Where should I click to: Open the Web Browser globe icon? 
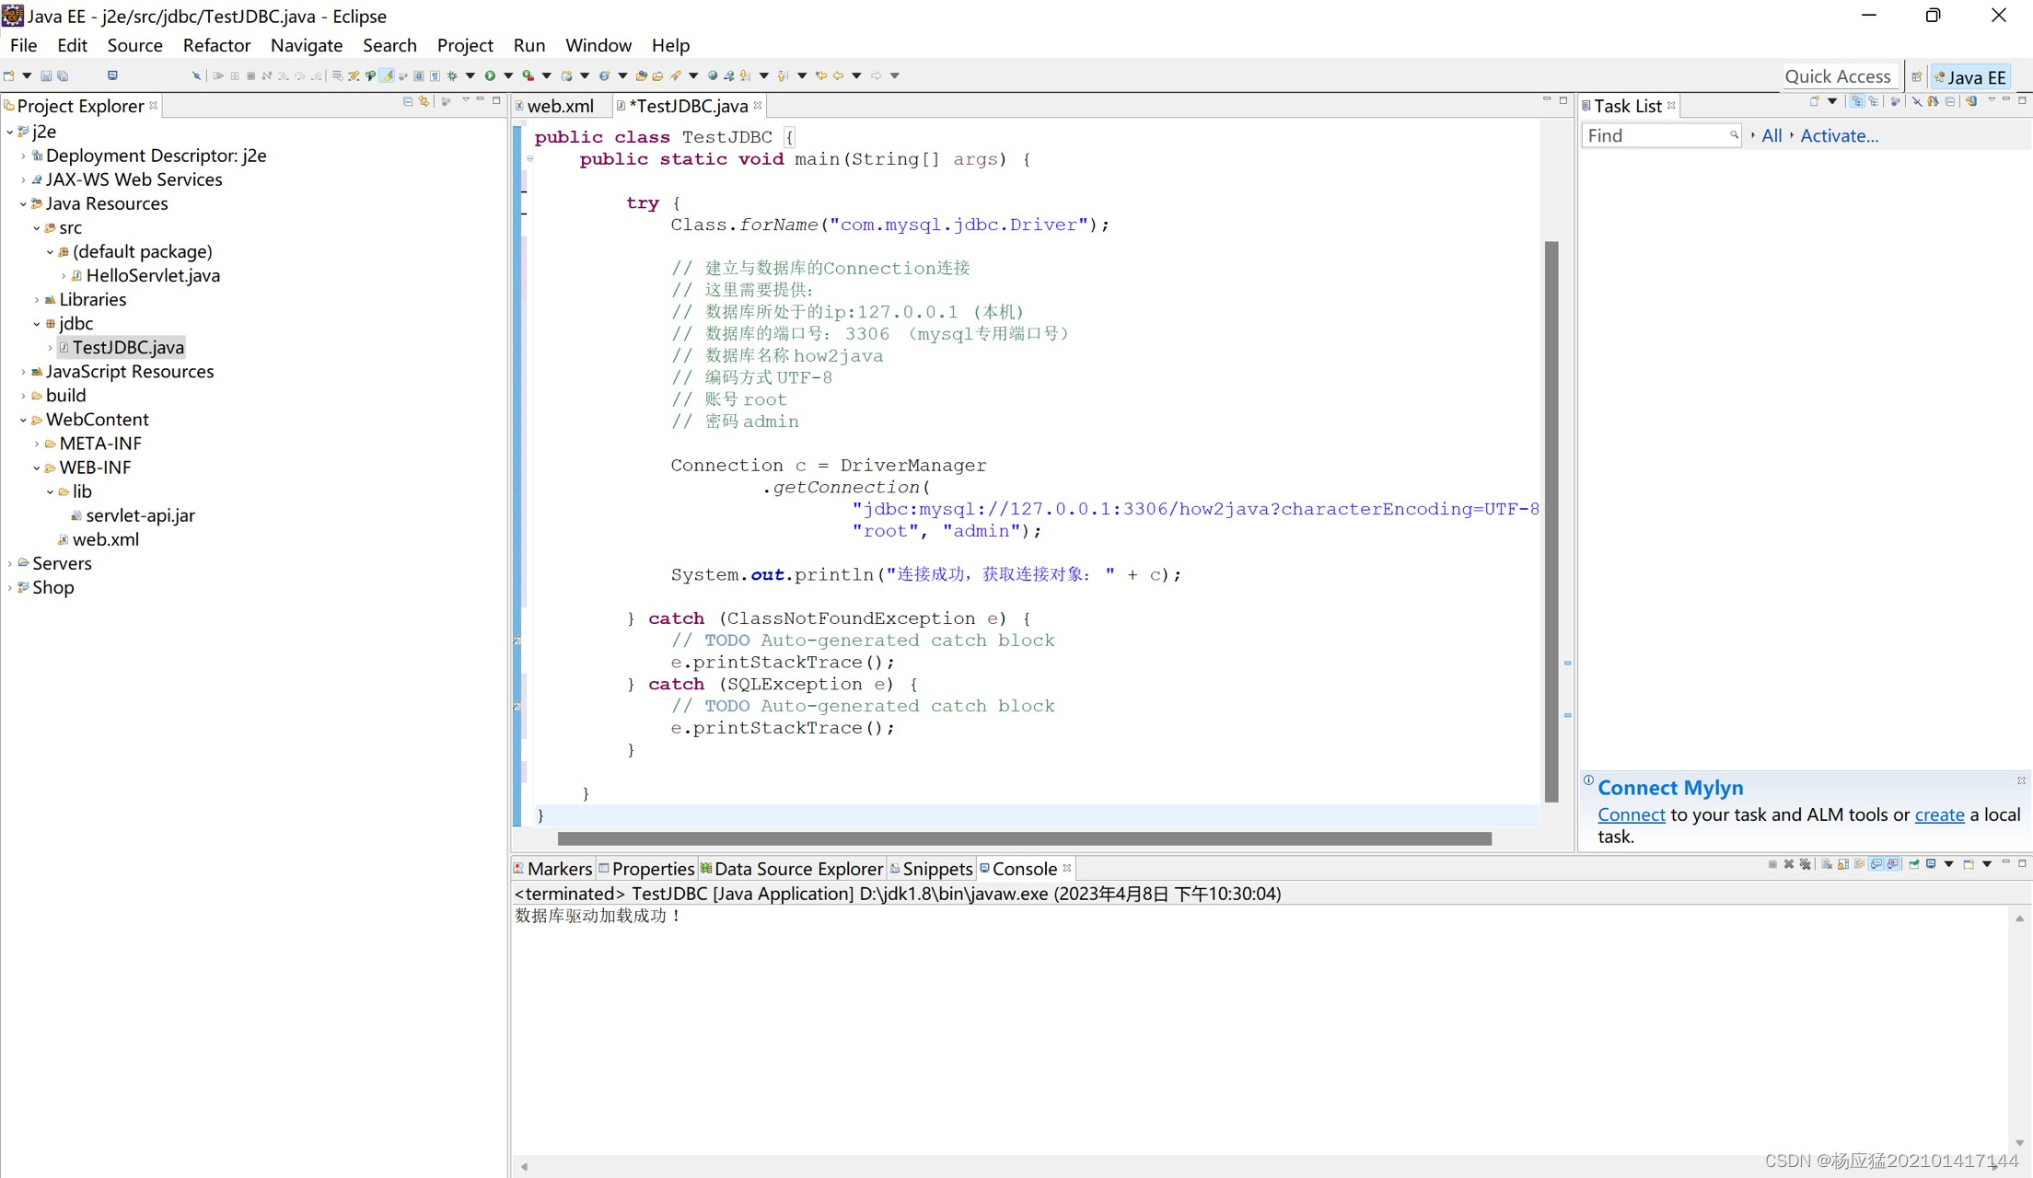(x=712, y=75)
